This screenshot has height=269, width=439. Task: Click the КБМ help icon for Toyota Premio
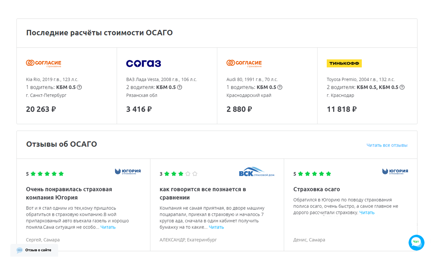point(402,87)
